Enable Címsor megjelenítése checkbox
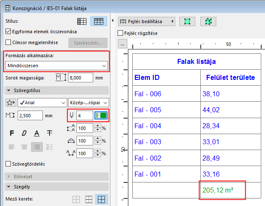 click(x=8, y=42)
